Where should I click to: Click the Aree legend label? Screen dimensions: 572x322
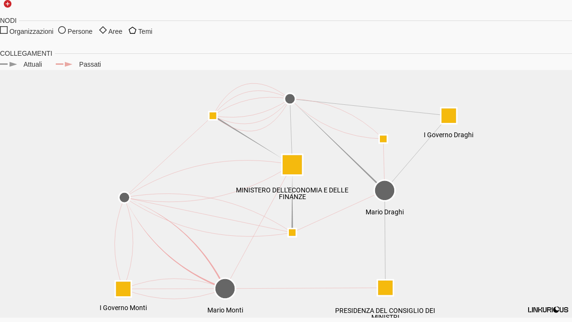pyautogui.click(x=115, y=31)
